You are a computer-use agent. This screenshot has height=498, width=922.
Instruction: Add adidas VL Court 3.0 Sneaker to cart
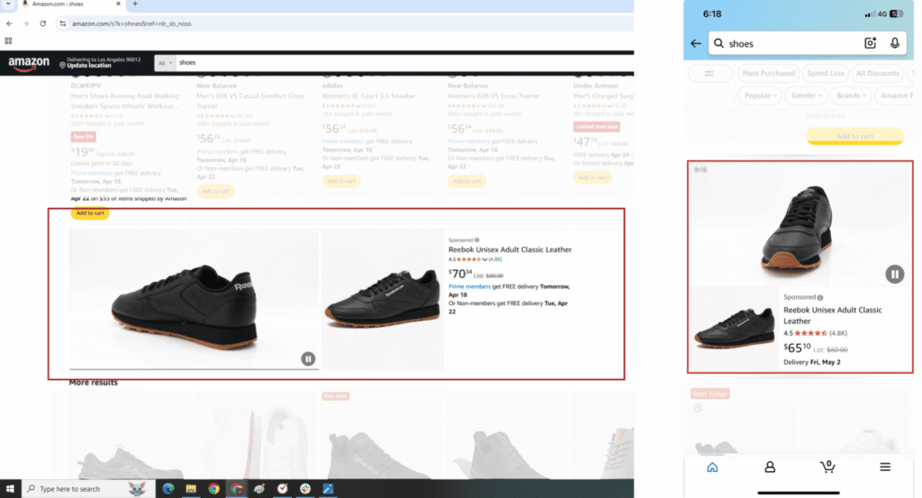point(341,181)
